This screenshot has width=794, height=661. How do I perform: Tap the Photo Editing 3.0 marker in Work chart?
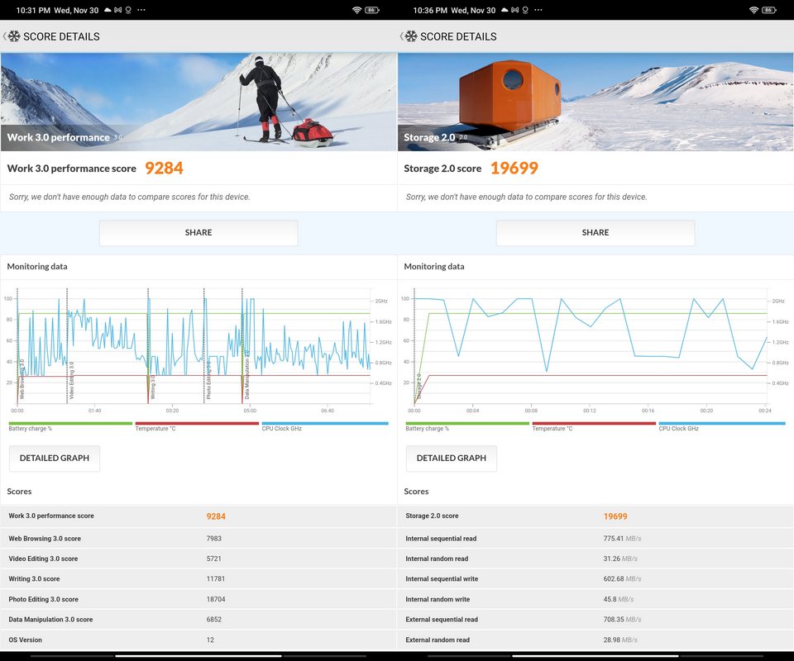pos(208,380)
